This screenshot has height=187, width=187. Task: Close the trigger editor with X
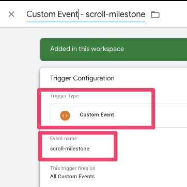[11, 14]
